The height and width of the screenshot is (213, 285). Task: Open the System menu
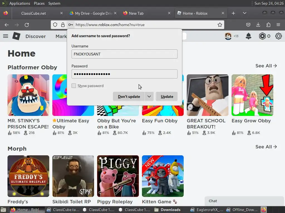[54, 3]
